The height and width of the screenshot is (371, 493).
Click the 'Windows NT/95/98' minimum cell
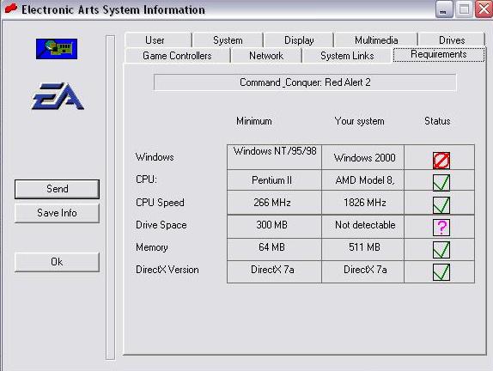coord(275,157)
